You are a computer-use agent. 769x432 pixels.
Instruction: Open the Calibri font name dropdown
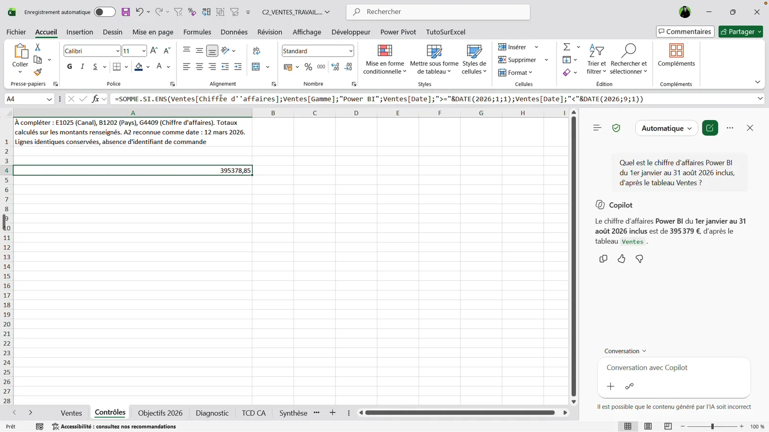(x=117, y=51)
